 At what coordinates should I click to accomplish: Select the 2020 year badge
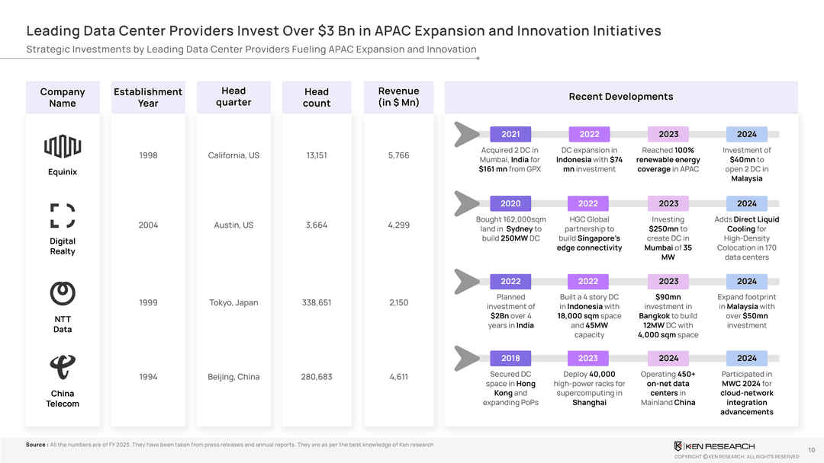tap(510, 204)
